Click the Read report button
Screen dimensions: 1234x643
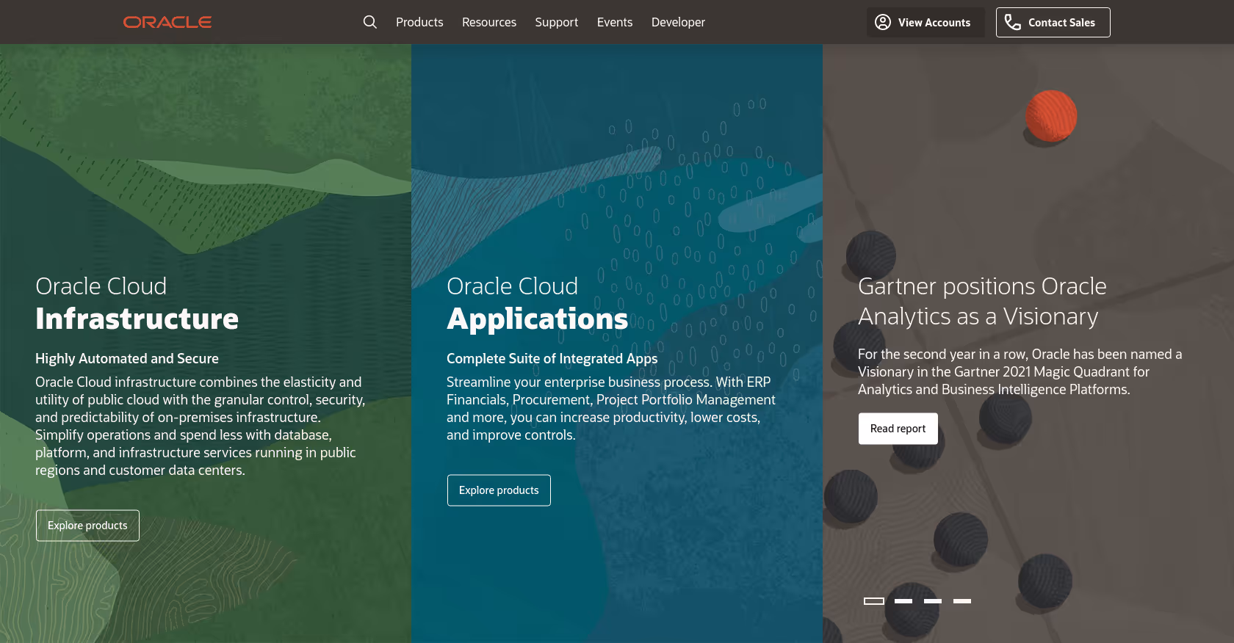coord(898,429)
